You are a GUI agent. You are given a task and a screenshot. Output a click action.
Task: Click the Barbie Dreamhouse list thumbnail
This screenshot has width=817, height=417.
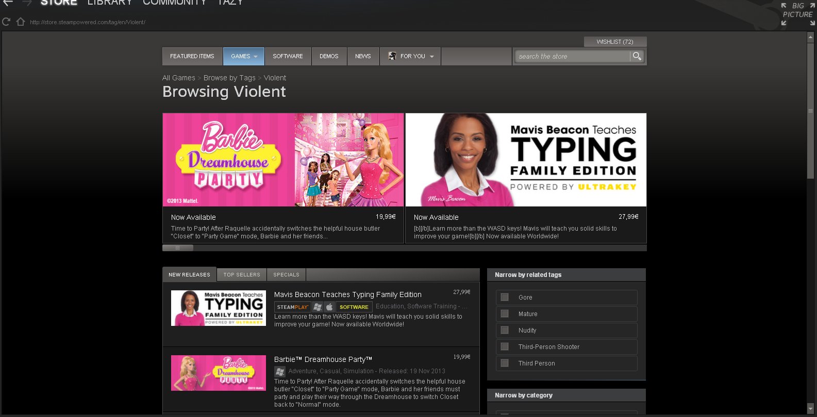(219, 373)
